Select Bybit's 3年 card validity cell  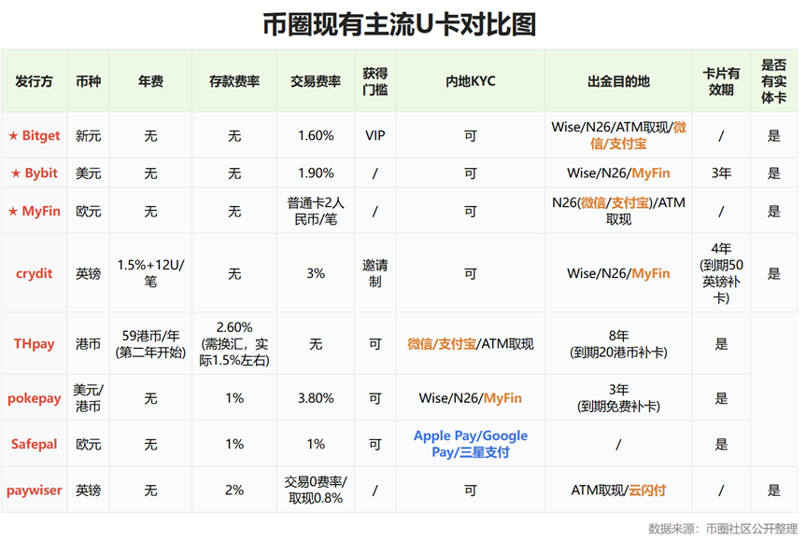pyautogui.click(x=721, y=173)
